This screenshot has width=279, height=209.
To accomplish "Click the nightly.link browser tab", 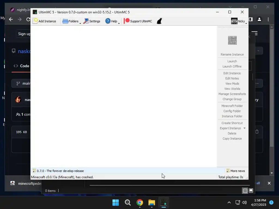I will 20,10.
